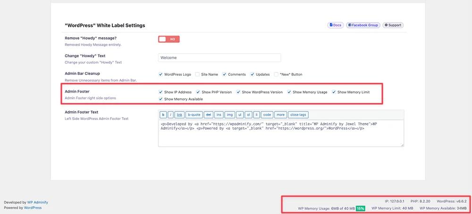Click the Admin Footer Text label

(x=82, y=112)
